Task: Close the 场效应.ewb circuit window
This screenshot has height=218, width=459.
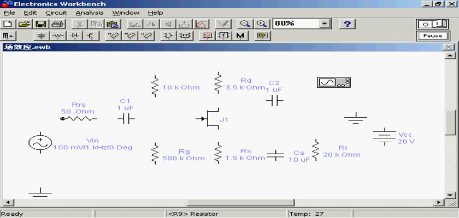Action: point(449,47)
